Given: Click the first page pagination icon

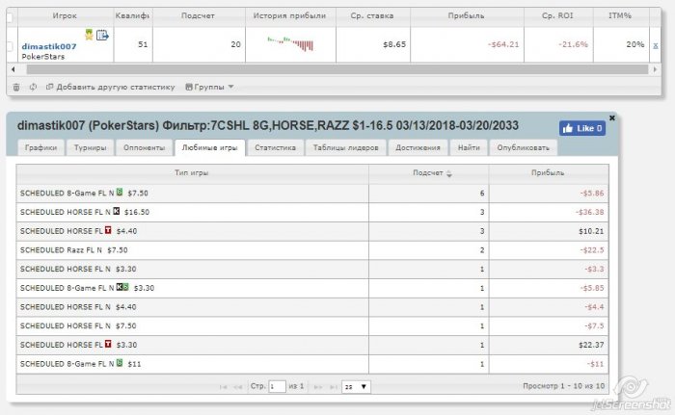Looking at the screenshot, I should 223,387.
